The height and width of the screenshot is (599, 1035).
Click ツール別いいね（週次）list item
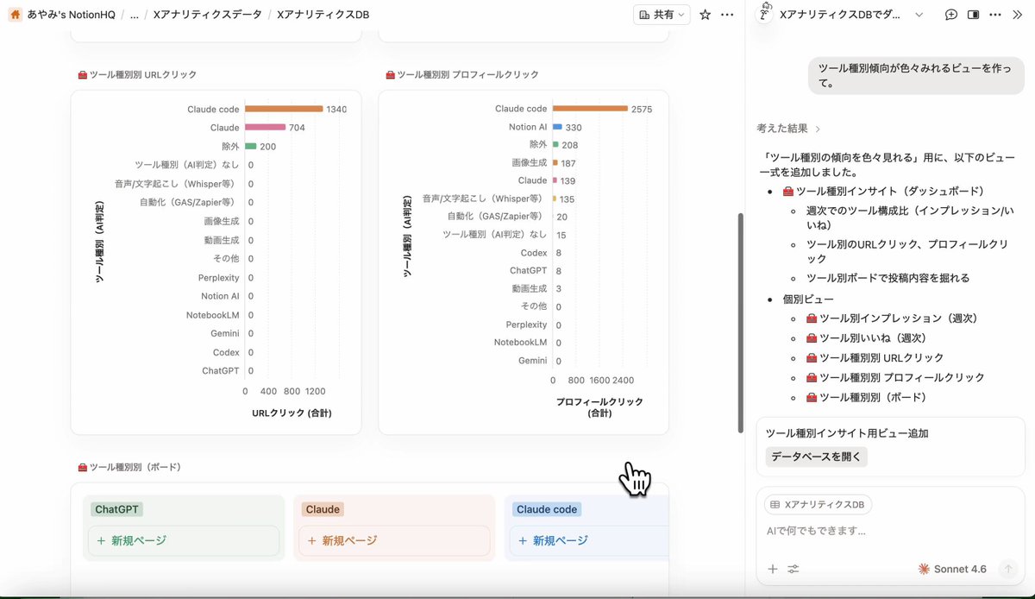(866, 338)
